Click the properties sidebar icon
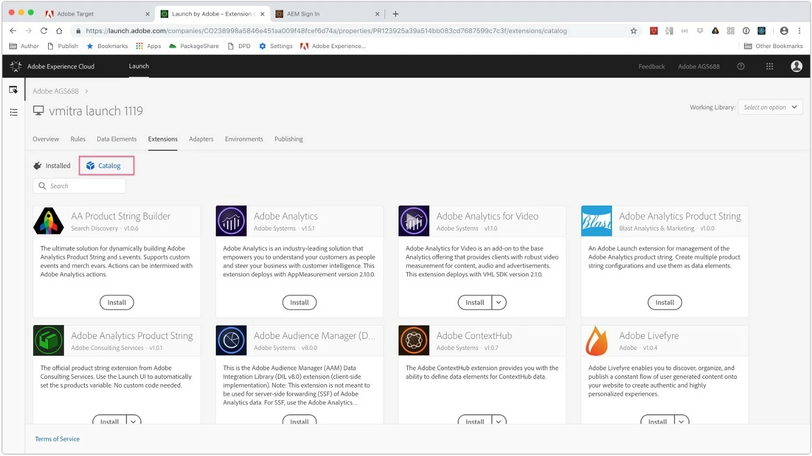The width and height of the screenshot is (812, 456). coord(13,90)
